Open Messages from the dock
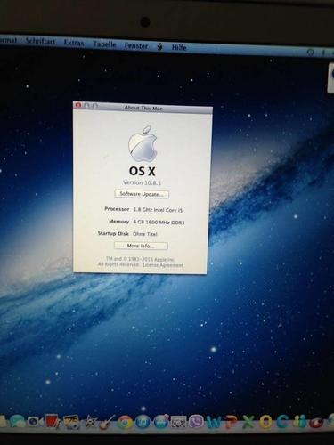This screenshot has height=445, width=334. (17, 421)
